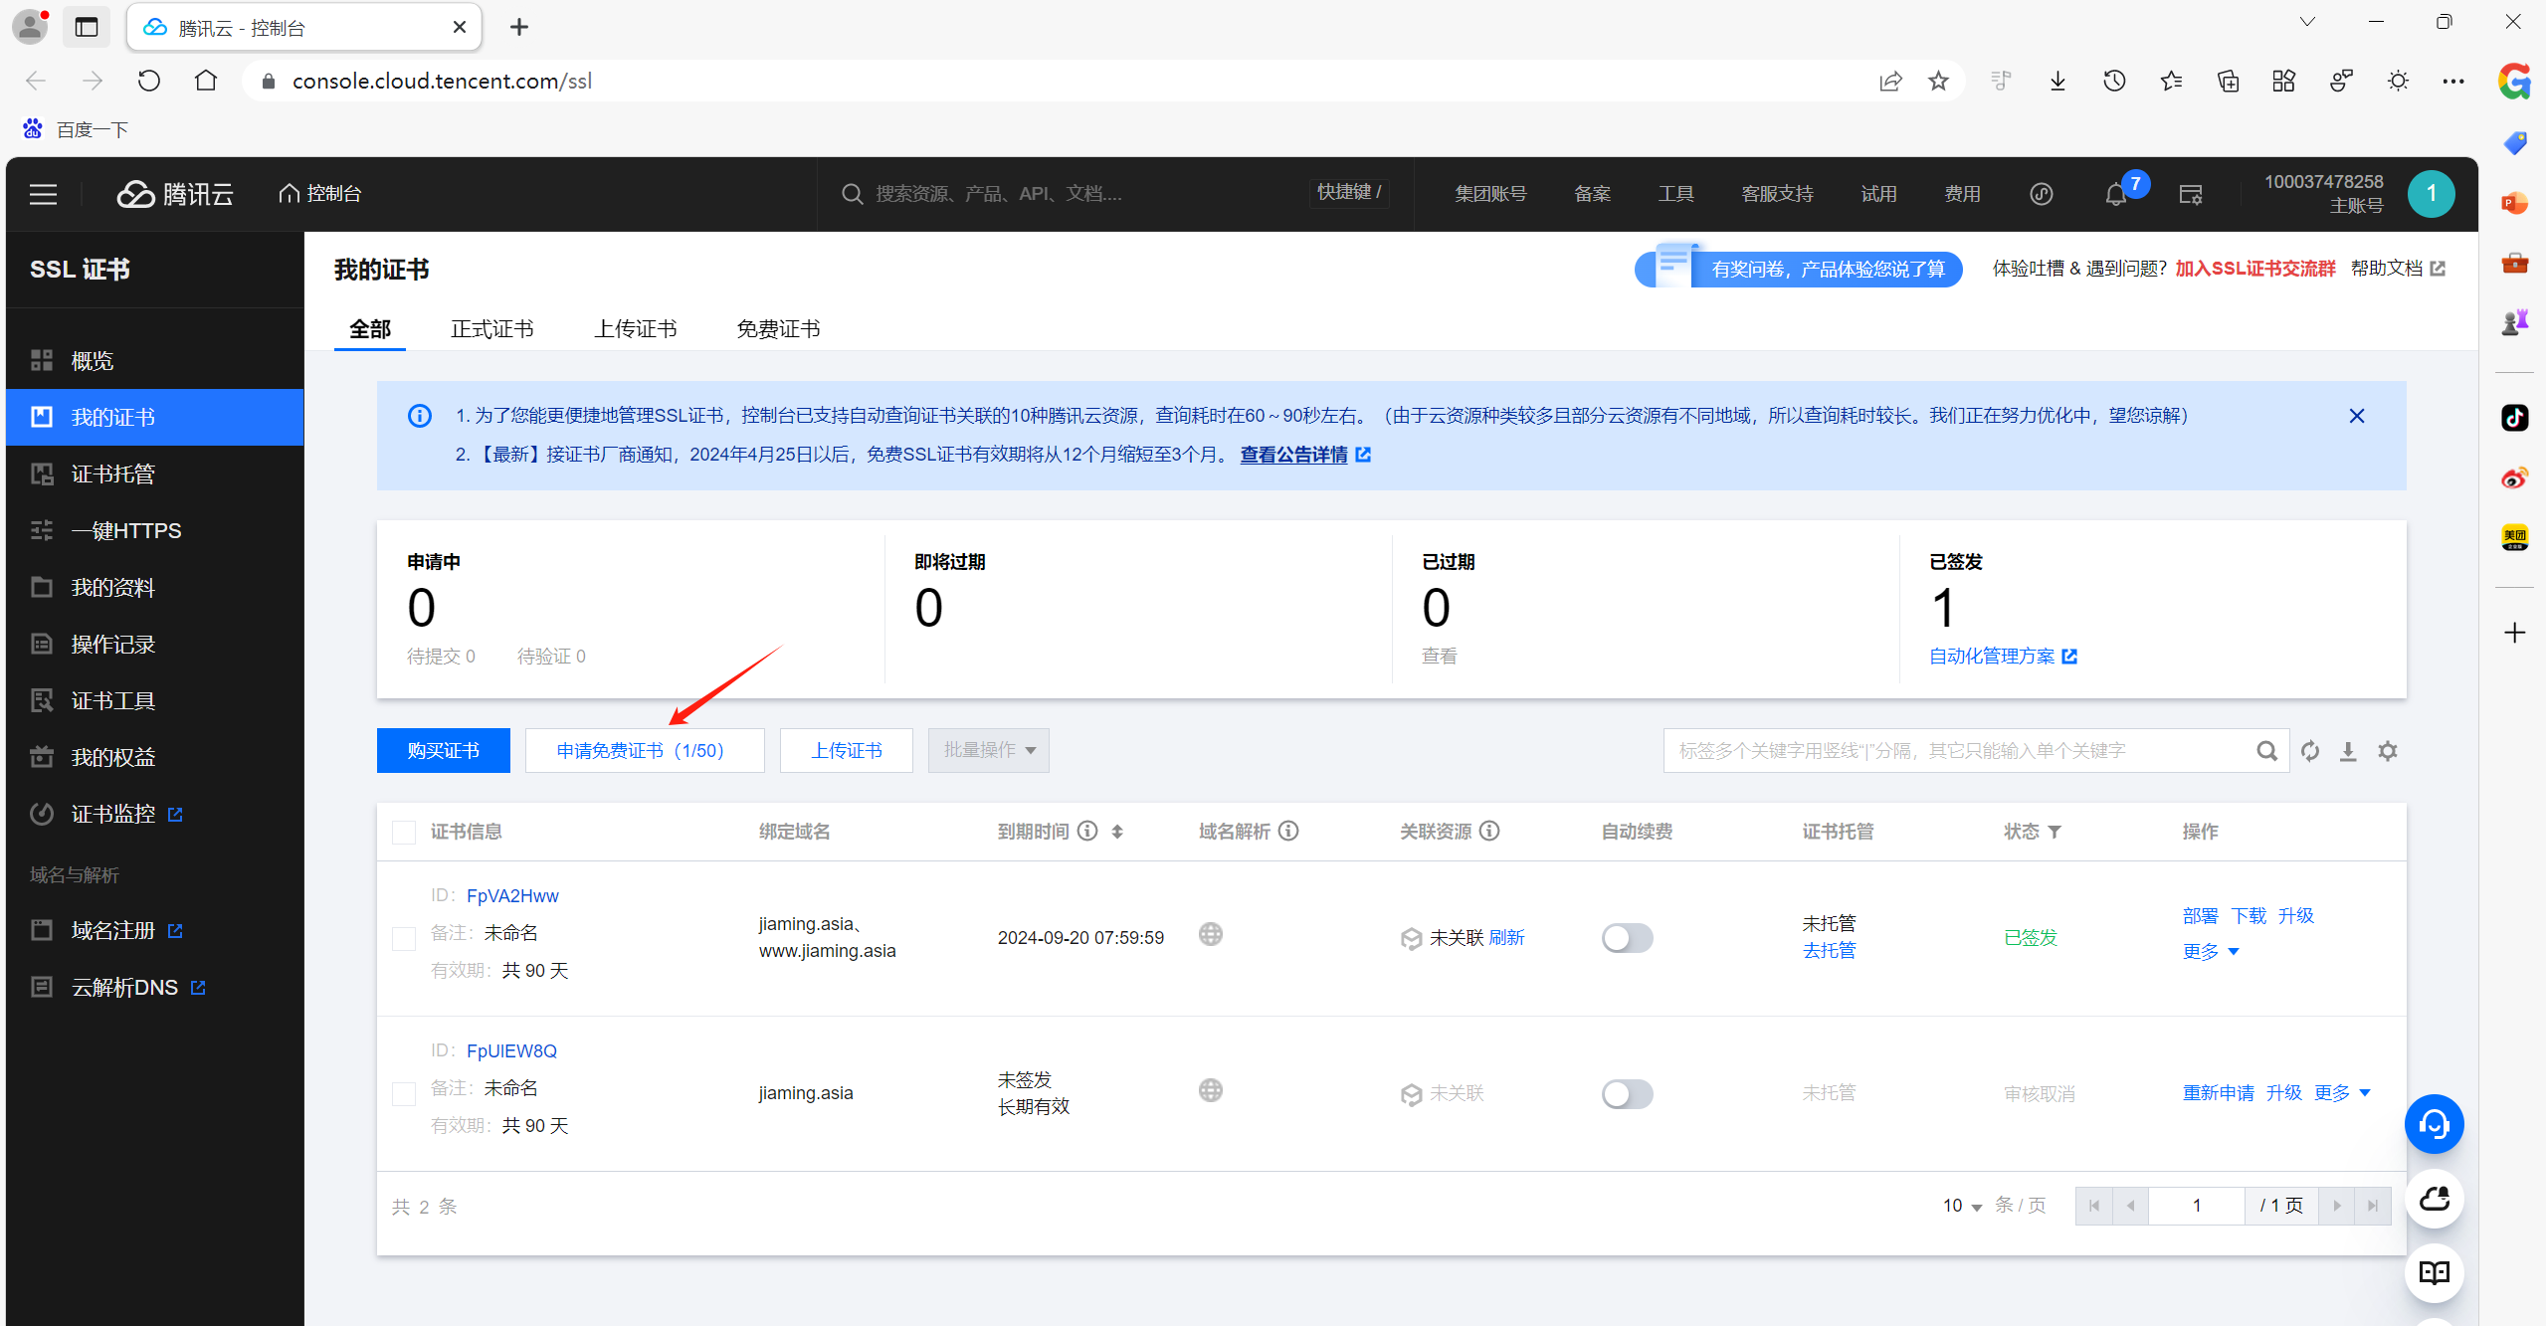
Task: Open 证书托管 in sidebar
Action: point(112,474)
